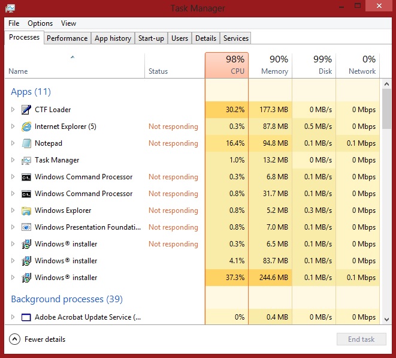Screen dimensions: 396x358
Task: Click Task Manager title bar icon
Action: (10, 8)
